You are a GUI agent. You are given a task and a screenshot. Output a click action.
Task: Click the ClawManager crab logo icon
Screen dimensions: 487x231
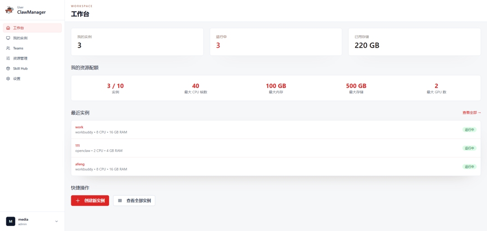pyautogui.click(x=9, y=10)
